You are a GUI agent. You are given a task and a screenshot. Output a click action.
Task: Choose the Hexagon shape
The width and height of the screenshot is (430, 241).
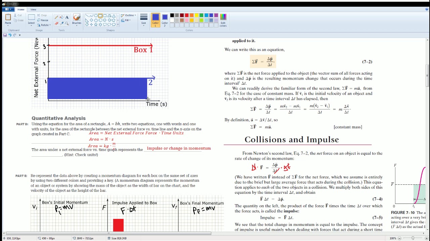[x=100, y=20]
